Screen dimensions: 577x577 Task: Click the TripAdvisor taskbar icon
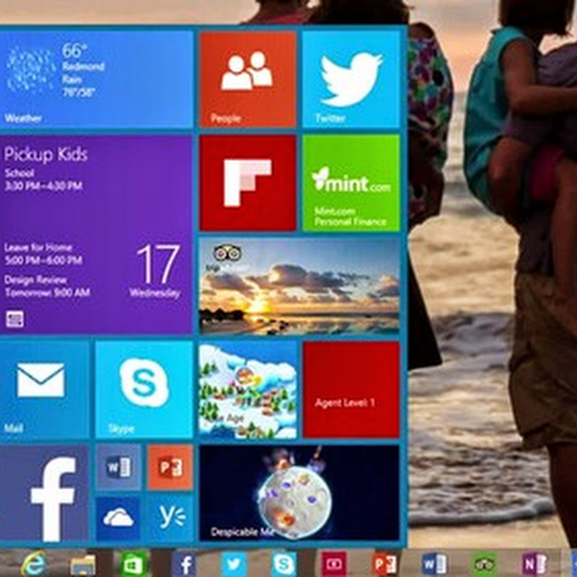484,564
